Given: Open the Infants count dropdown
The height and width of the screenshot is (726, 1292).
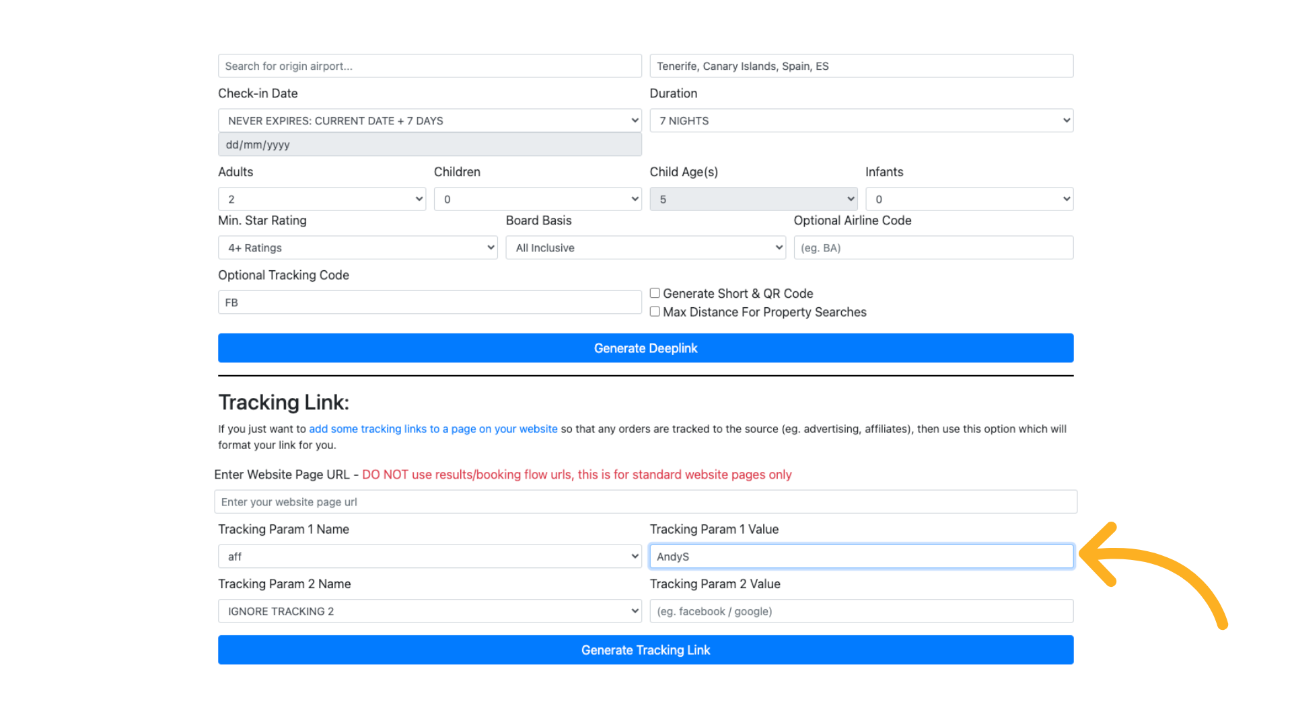Looking at the screenshot, I should coord(968,199).
